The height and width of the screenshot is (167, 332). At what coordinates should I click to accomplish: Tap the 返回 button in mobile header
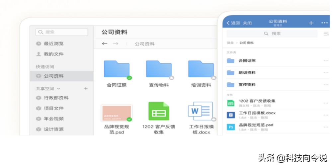[x=233, y=23]
